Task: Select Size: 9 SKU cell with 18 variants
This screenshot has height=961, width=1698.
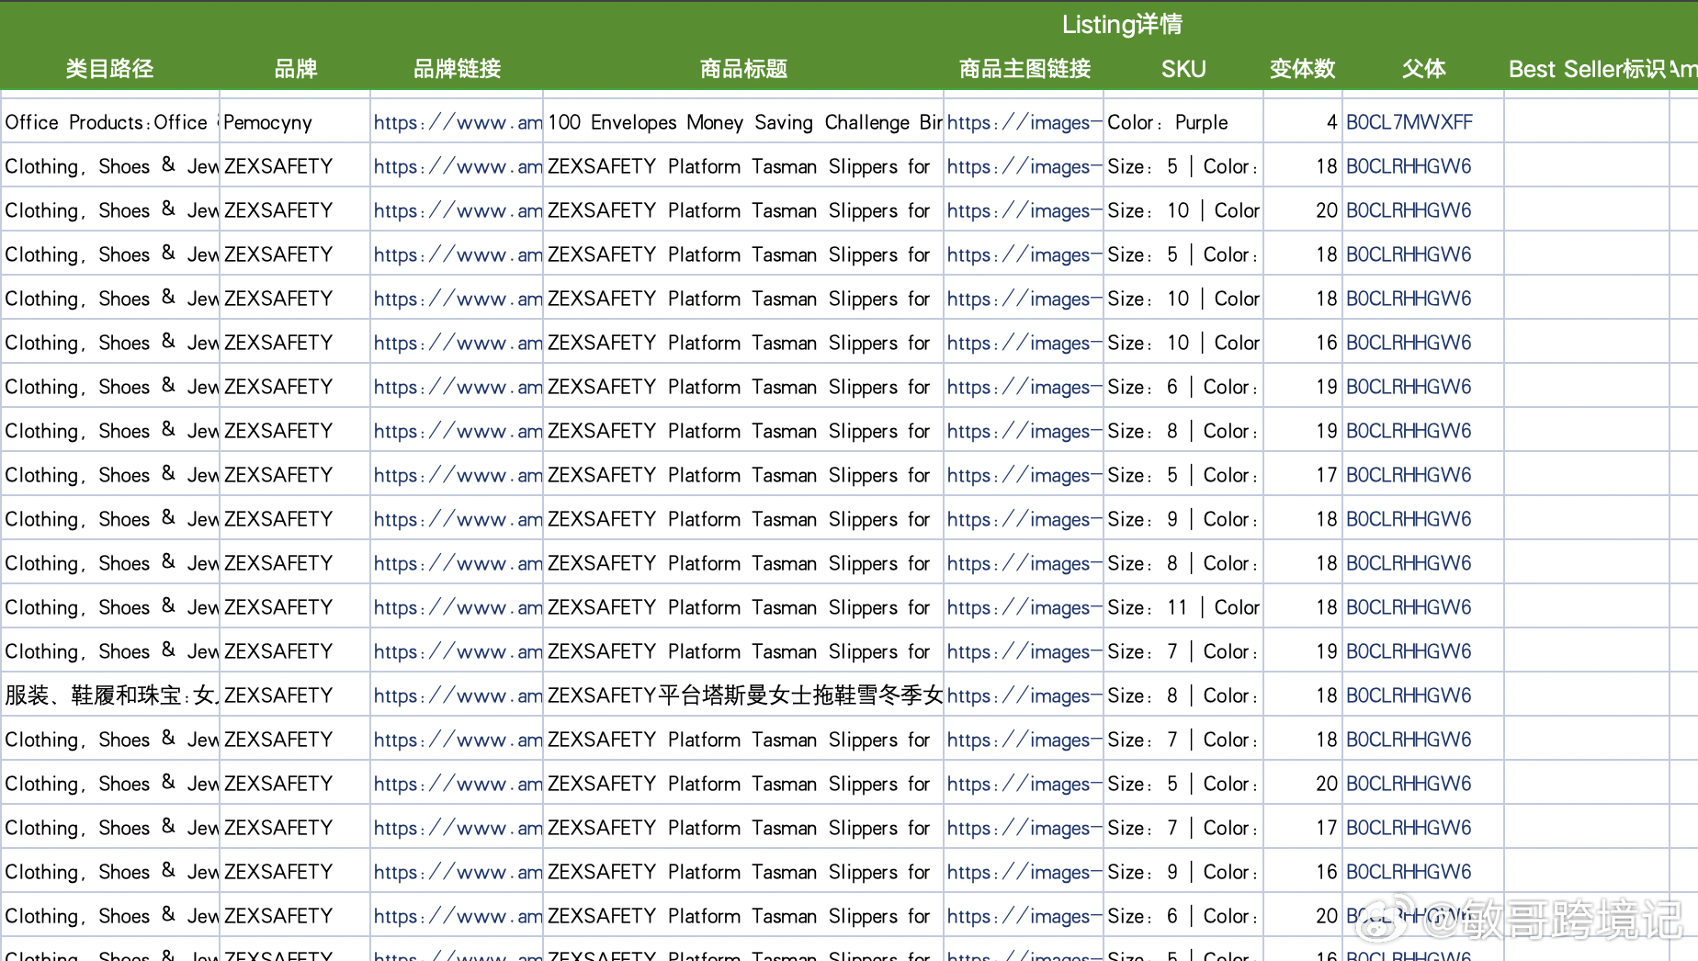Action: pyautogui.click(x=1183, y=519)
